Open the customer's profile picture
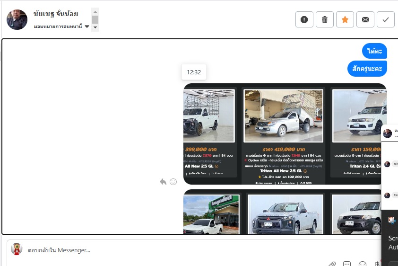 [x=17, y=19]
